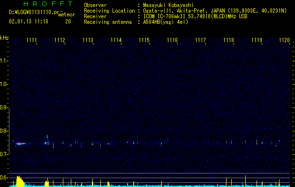
Task: Click the 0.9 kHz frequency label
Action: (4, 108)
